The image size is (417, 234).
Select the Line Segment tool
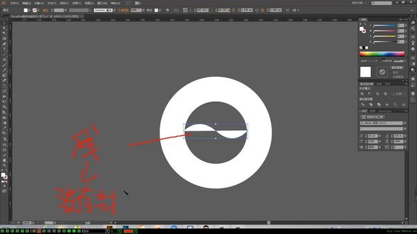click(5, 55)
